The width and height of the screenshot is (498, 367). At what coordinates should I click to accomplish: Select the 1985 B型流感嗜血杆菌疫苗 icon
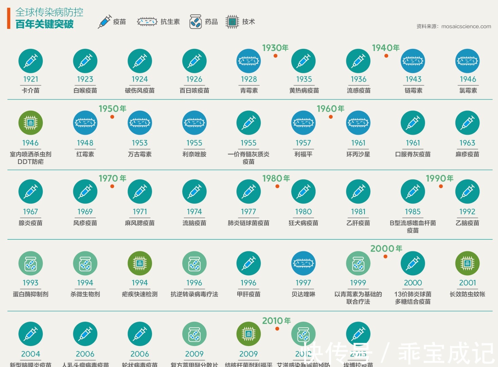(413, 191)
